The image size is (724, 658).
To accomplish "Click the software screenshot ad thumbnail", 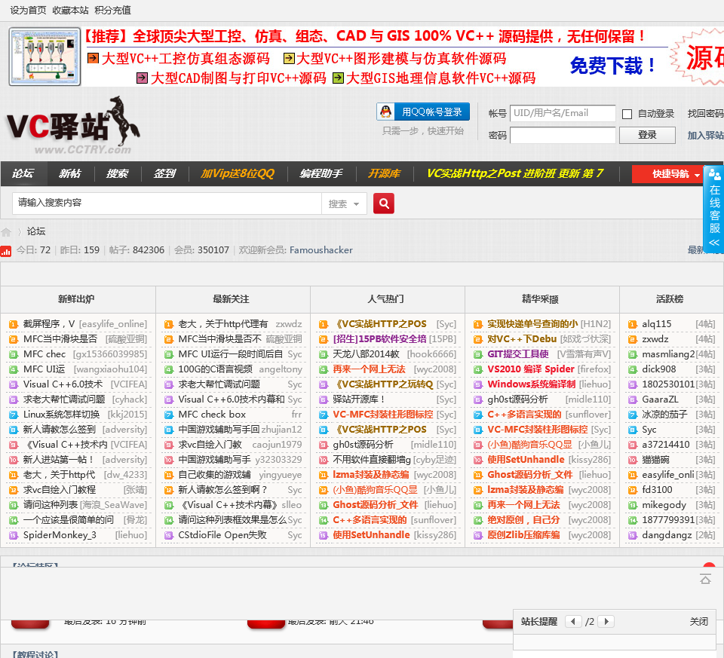I will click(44, 57).
